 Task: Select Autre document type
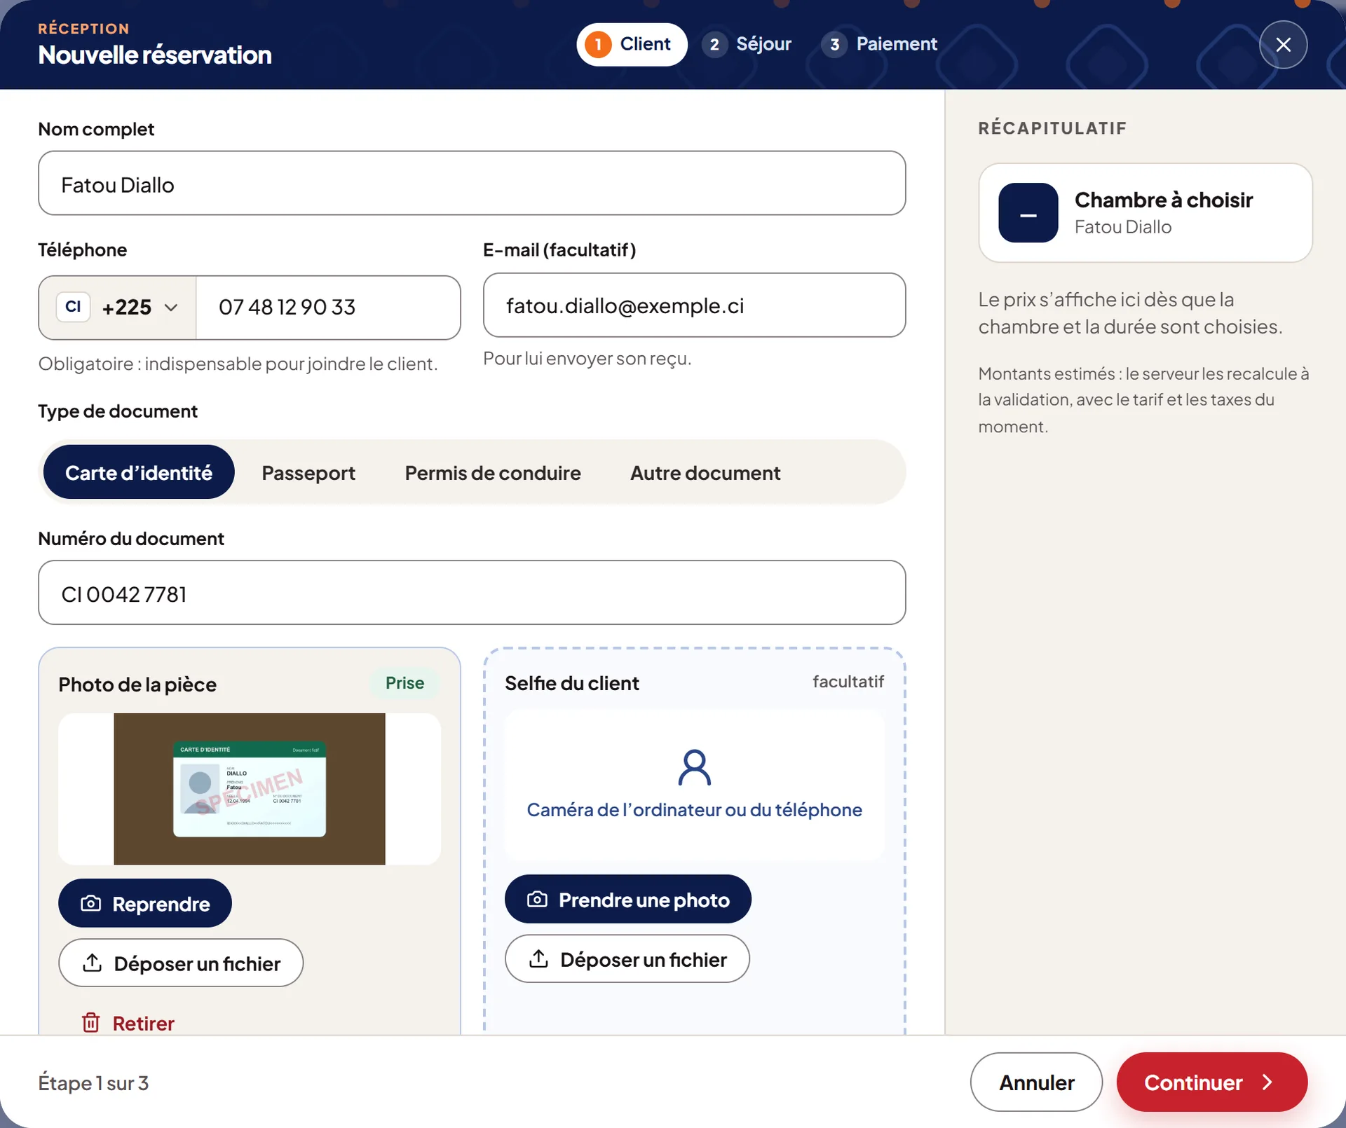(705, 473)
